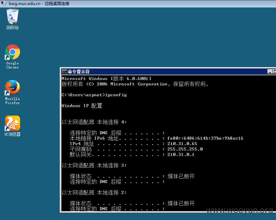
Task: Minimize the 命令提示符 window
Action: (x=270, y=72)
